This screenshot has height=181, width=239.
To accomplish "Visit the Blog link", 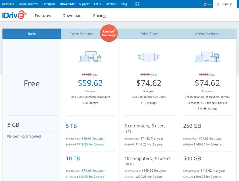I will [x=124, y=4].
